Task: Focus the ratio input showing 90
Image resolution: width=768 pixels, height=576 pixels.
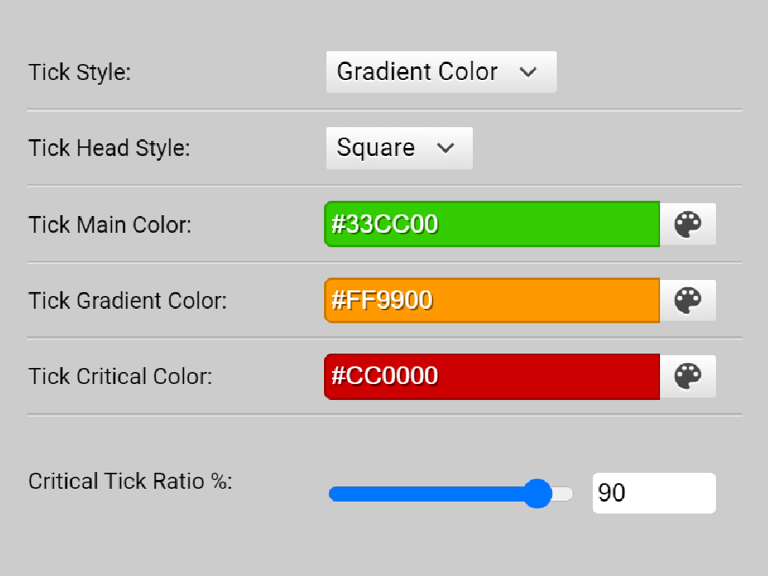Action: click(654, 493)
